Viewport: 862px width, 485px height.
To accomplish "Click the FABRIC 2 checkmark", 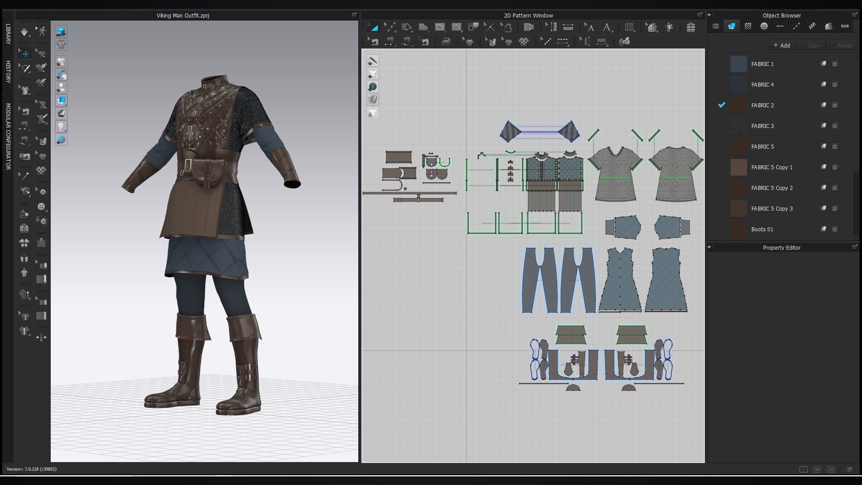I will click(x=721, y=105).
